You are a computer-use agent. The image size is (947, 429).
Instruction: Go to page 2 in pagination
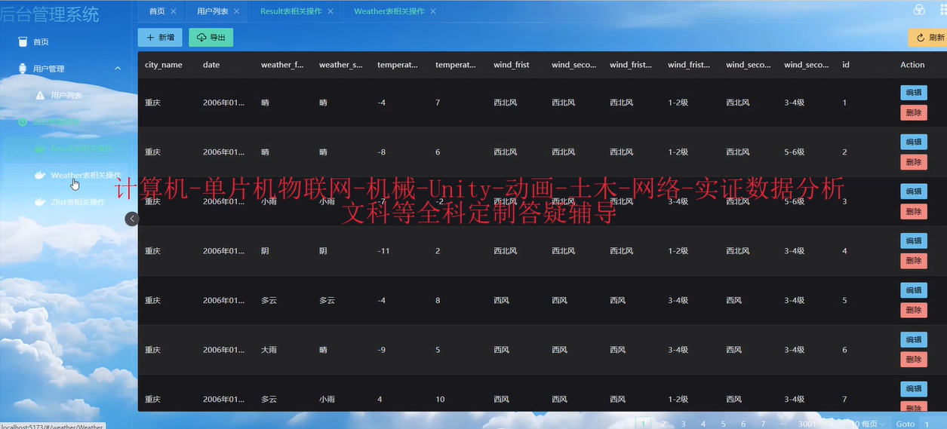[663, 424]
